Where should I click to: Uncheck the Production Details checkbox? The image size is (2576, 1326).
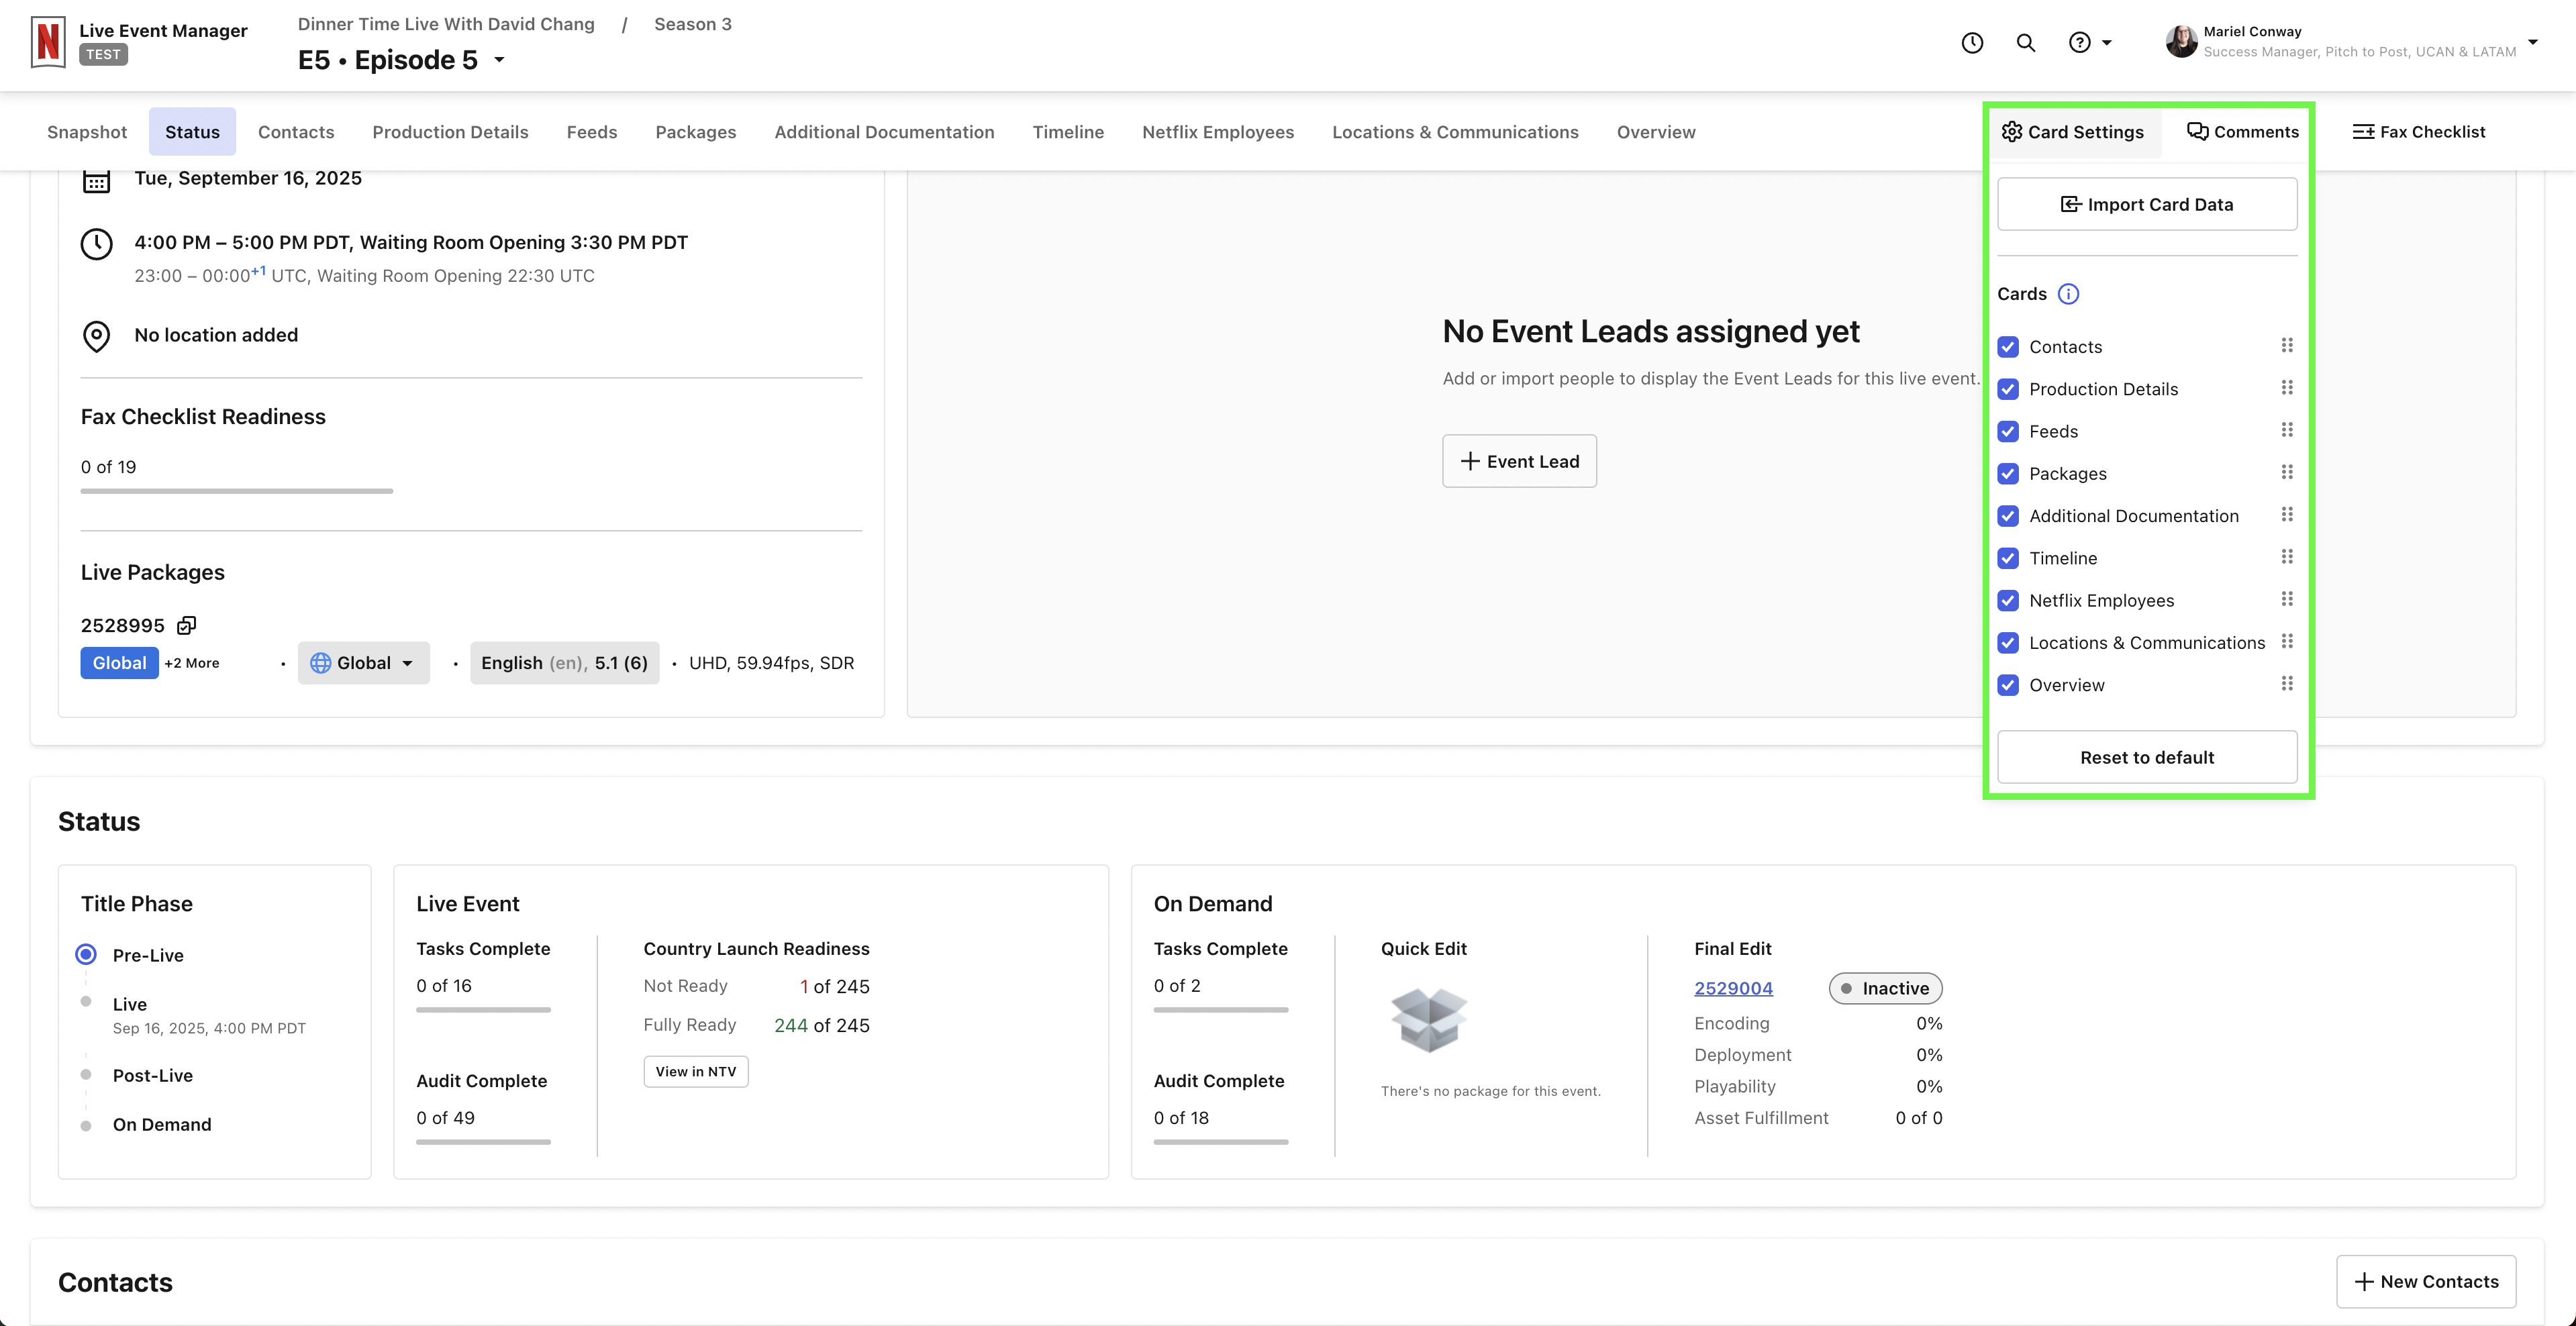click(2008, 389)
